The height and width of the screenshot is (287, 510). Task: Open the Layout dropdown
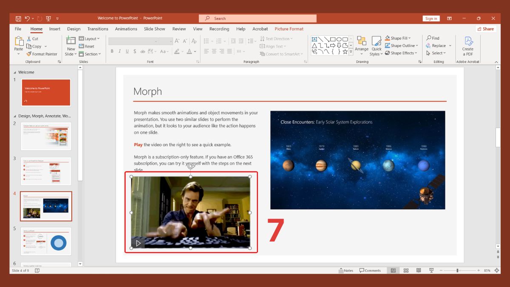[x=90, y=38]
